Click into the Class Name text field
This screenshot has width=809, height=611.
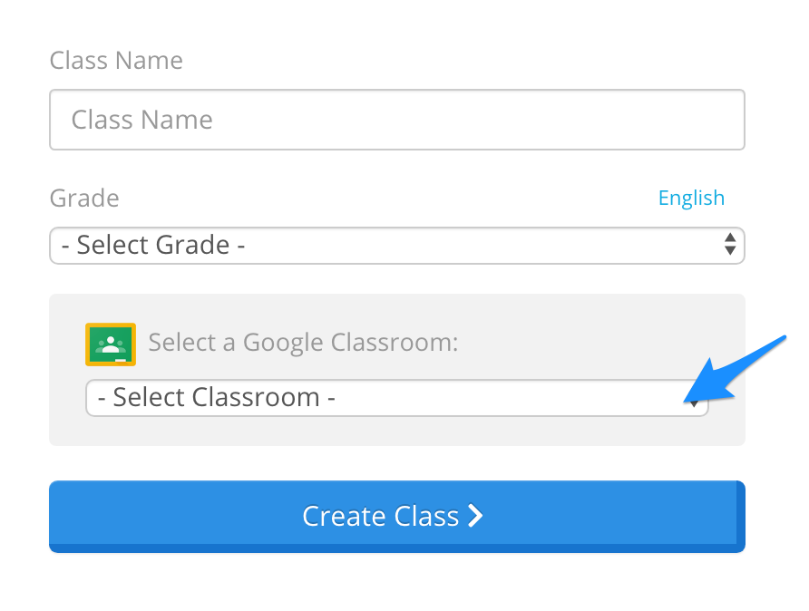point(396,120)
